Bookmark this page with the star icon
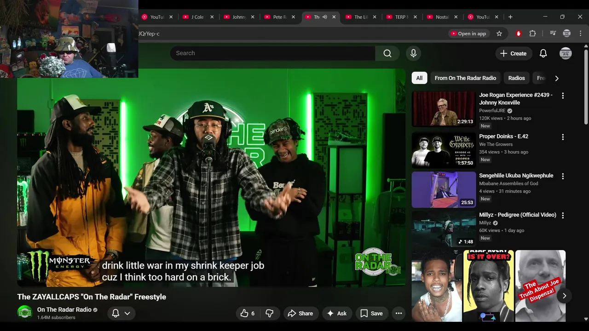This screenshot has width=589, height=331. [499, 34]
